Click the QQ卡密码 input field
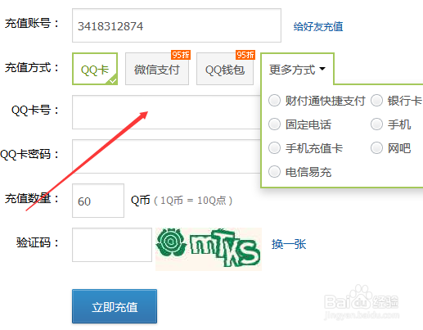This screenshot has width=423, height=330. (x=166, y=156)
